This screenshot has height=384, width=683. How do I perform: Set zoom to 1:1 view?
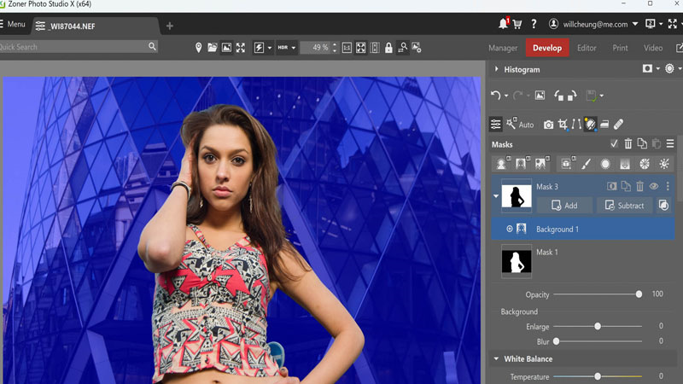point(347,48)
